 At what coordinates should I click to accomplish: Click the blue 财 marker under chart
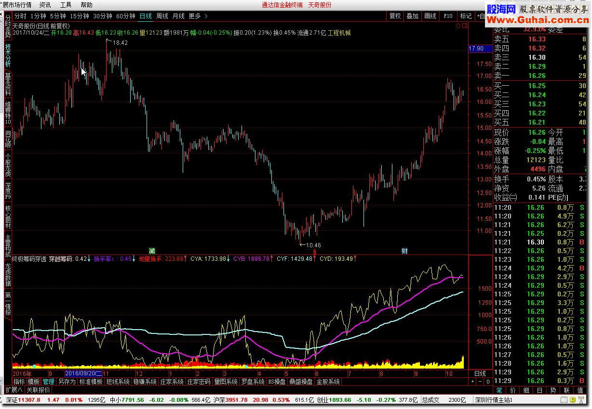404,251
